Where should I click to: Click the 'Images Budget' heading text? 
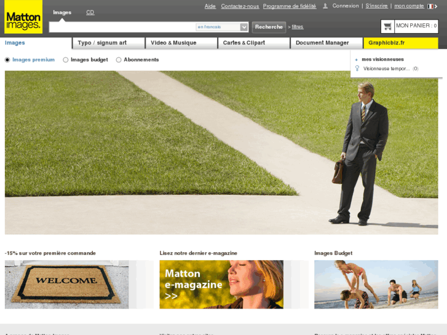tap(333, 253)
